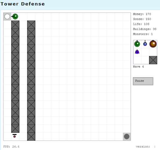Pick the purple triangular tower in palette
Image resolution: width=160 pixels, height=150 pixels.
tap(137, 52)
